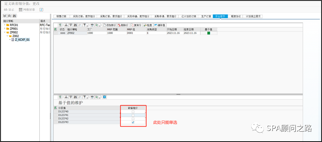
Task: Collapse the Z002 subfolder node
Action: 7,36
